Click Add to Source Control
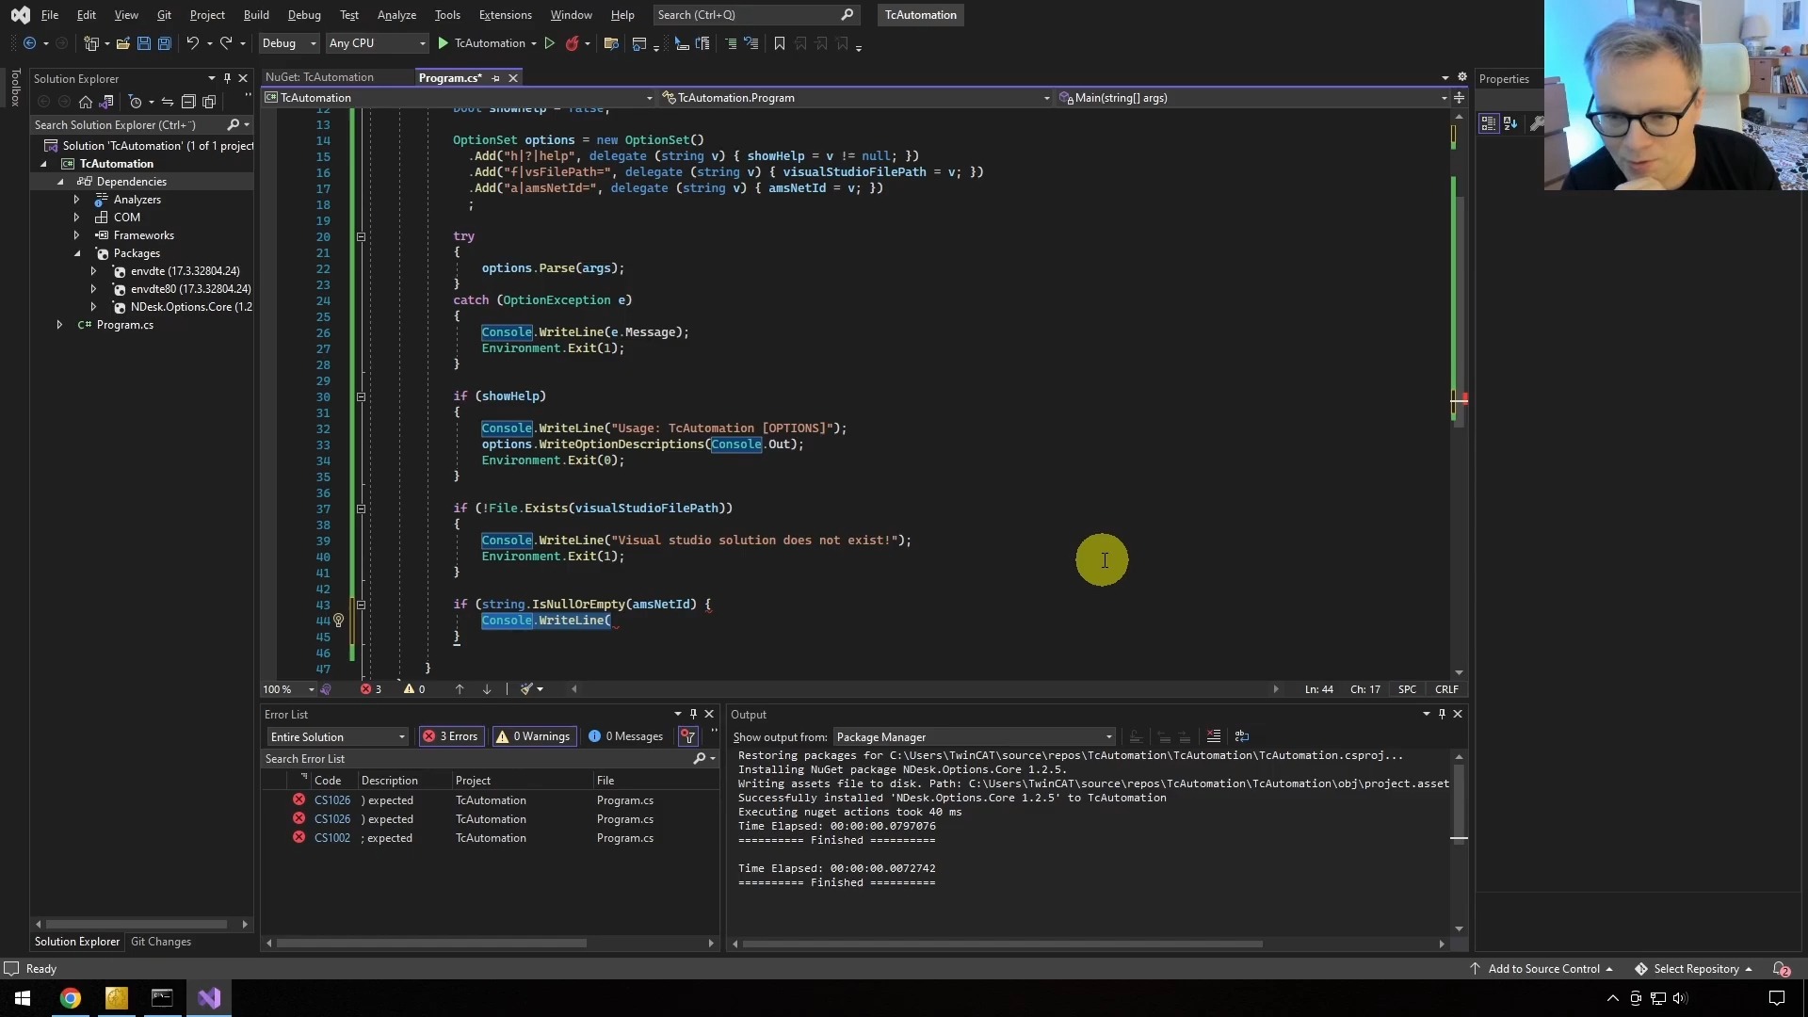 coord(1542,969)
